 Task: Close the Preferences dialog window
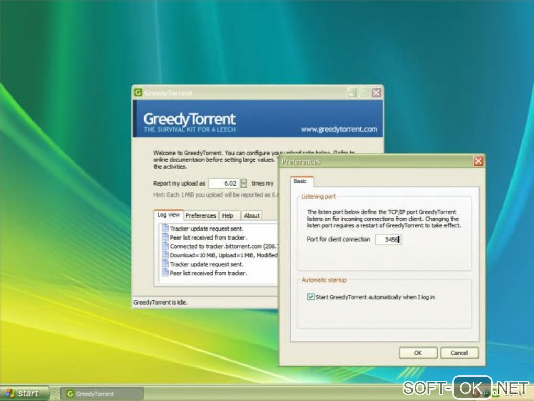tap(478, 161)
